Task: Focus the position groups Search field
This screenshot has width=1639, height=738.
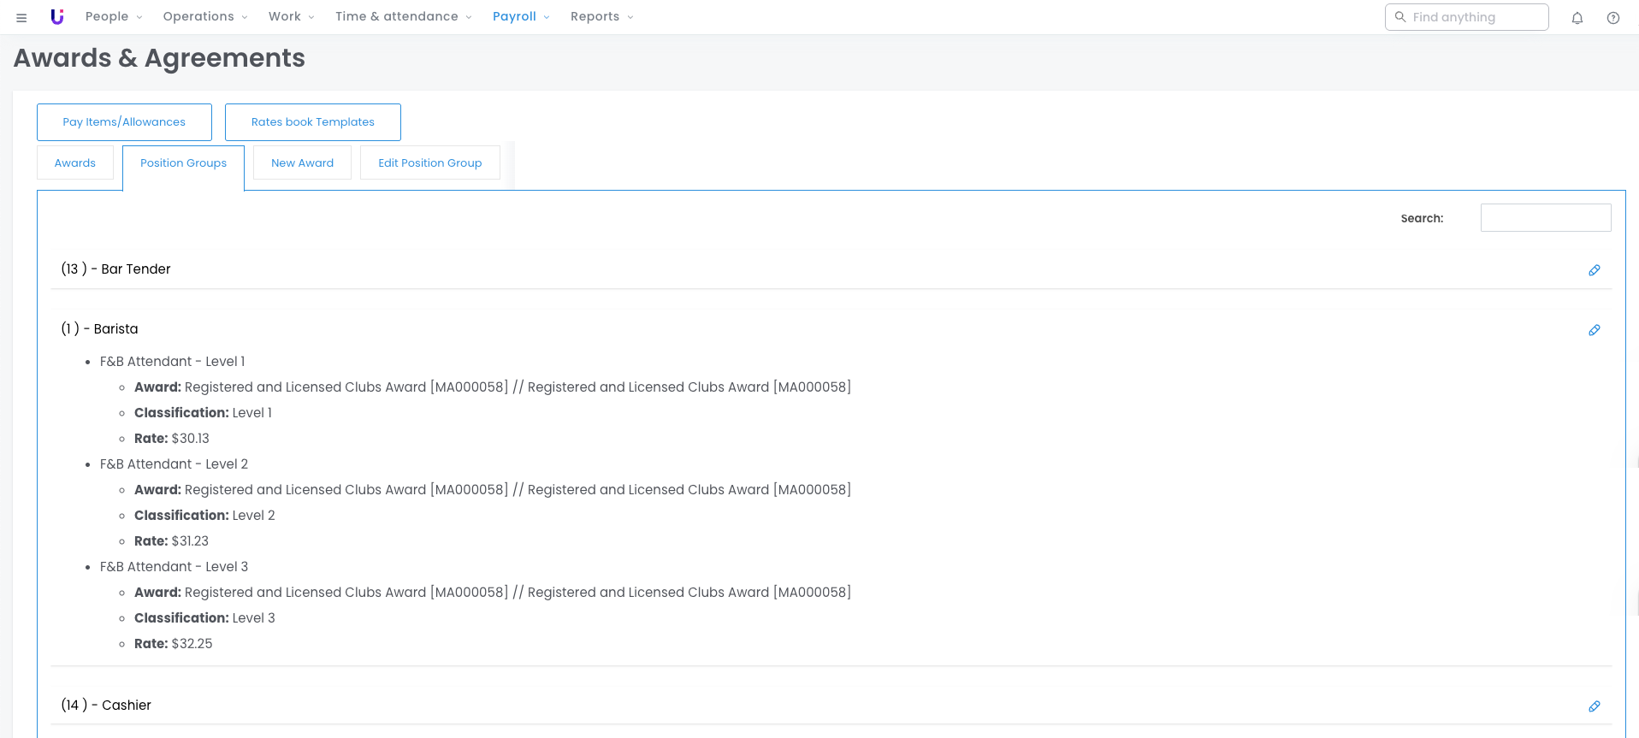Action: (x=1545, y=218)
